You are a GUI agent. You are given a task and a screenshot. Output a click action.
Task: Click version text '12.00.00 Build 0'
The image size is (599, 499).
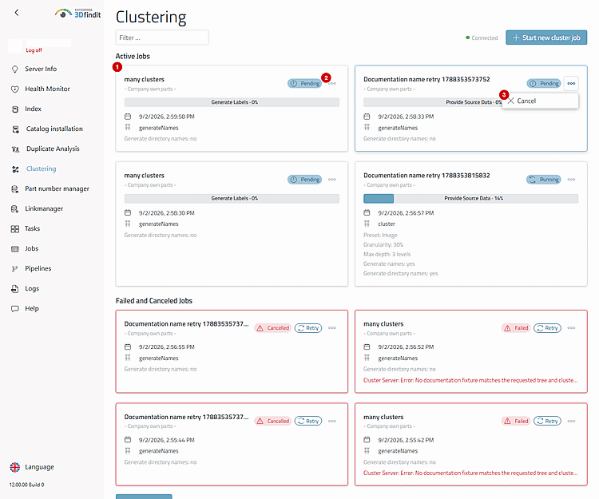pyautogui.click(x=26, y=485)
